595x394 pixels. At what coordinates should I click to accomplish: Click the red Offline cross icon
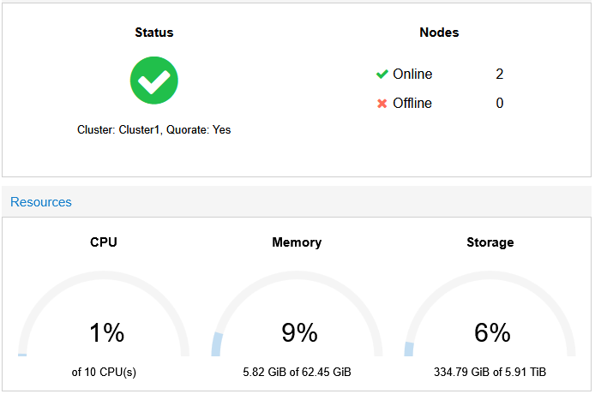point(382,103)
